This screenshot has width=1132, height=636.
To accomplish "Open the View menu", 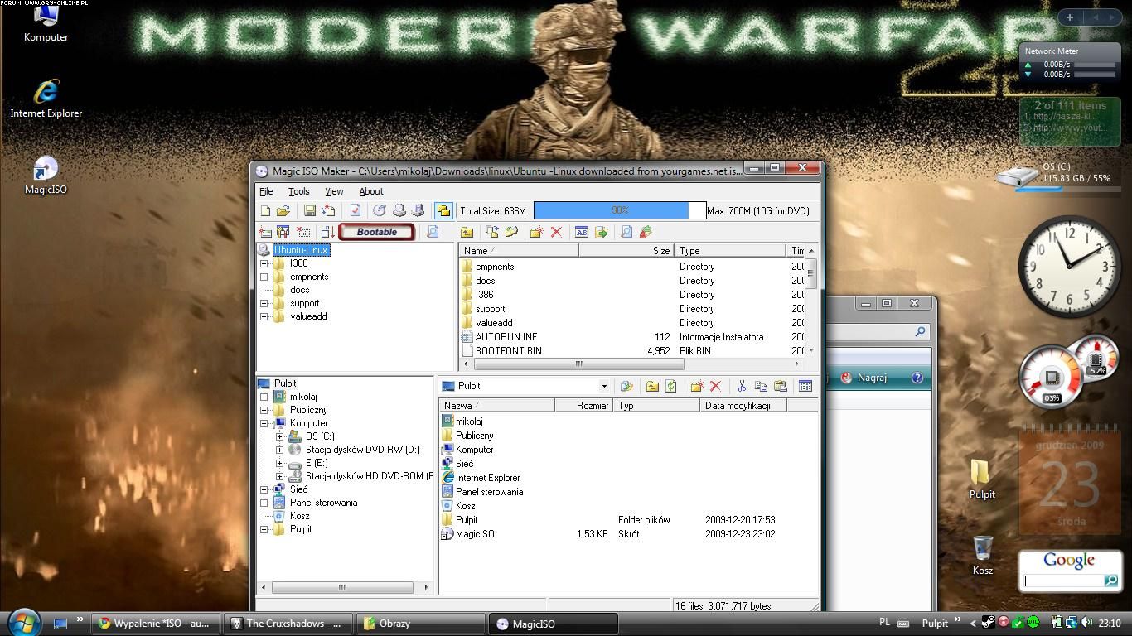I will 334,191.
